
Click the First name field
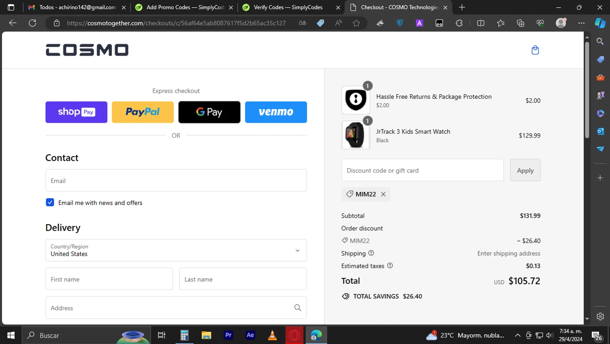click(109, 279)
